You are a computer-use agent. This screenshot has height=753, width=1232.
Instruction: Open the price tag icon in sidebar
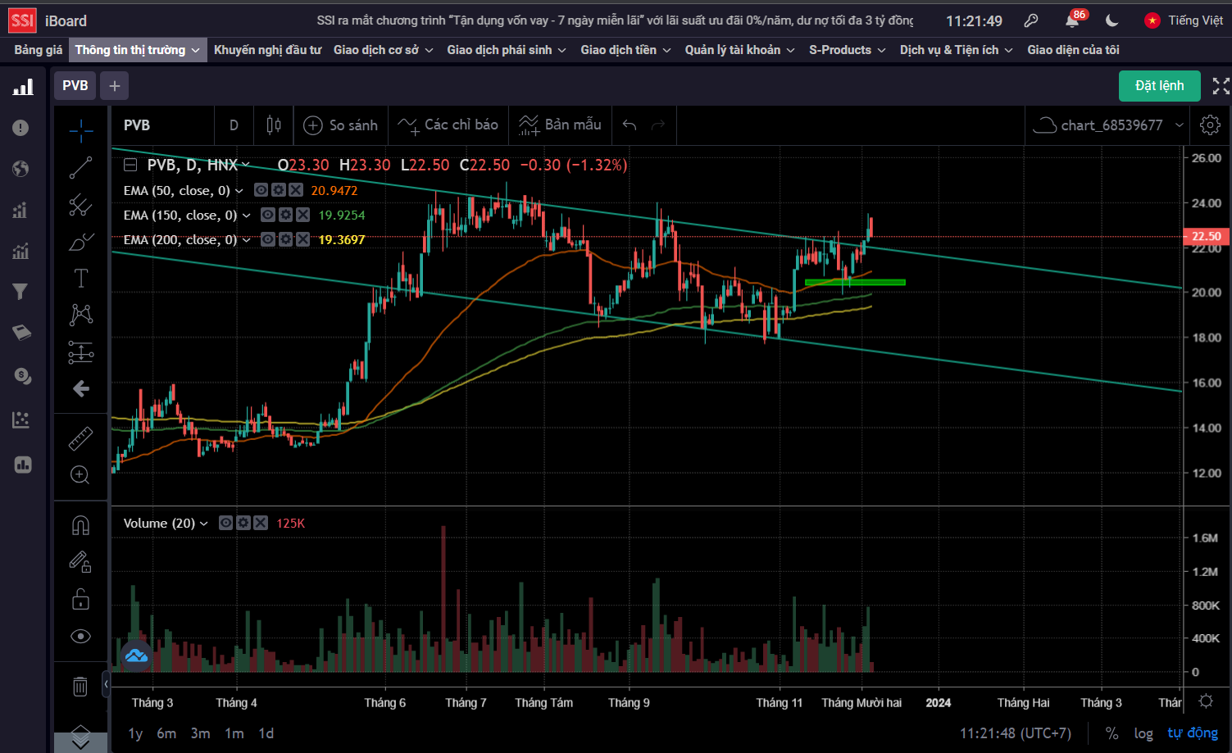tap(21, 333)
